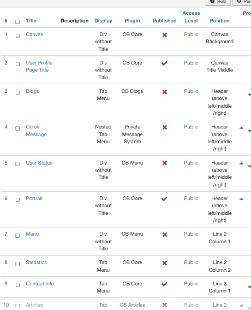Screen dimensions: 251x310
Task: Toggle Quick Message published red X icon
Action: (165, 127)
